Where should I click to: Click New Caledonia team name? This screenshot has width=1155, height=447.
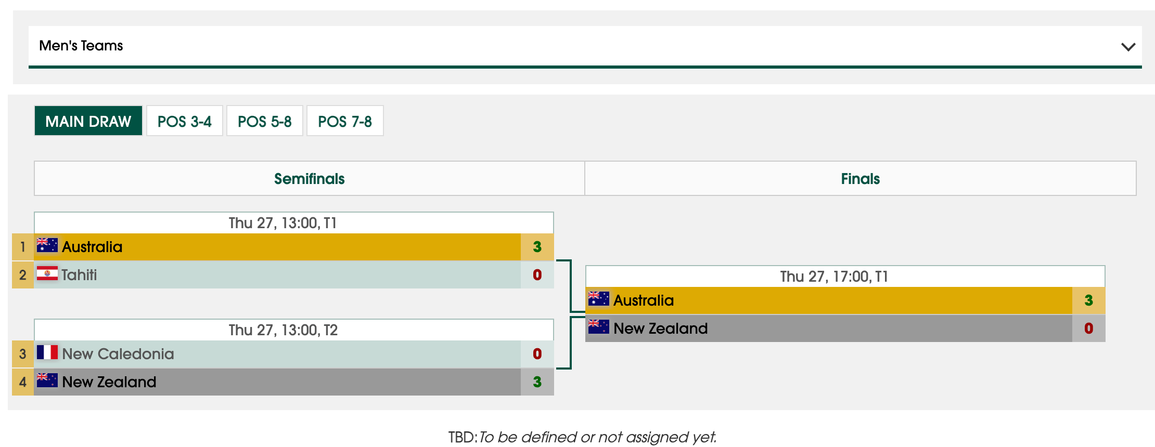118,354
